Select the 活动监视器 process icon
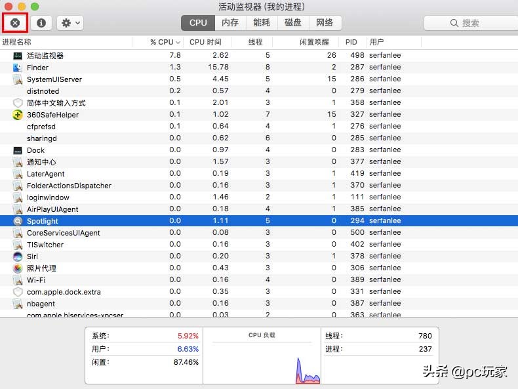Viewport: 518px width, 389px height. [18, 56]
